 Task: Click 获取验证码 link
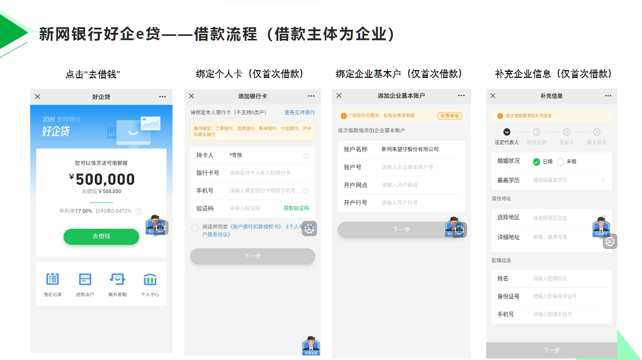[296, 208]
